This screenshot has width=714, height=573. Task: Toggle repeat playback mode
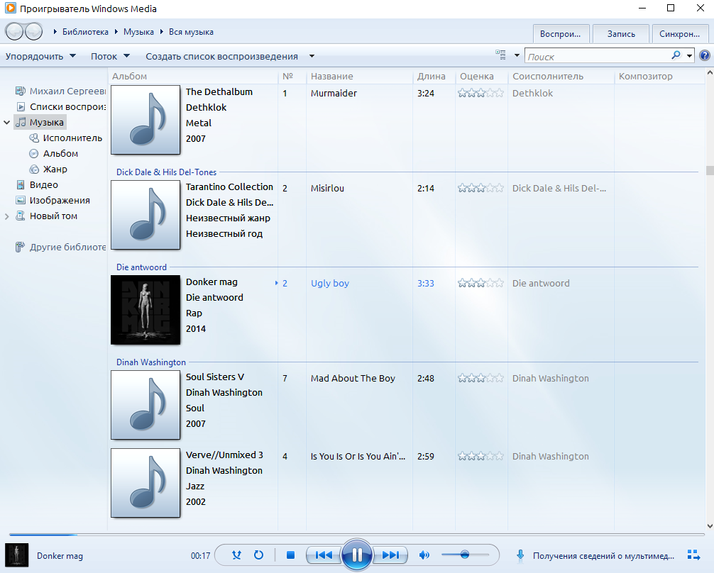[258, 555]
